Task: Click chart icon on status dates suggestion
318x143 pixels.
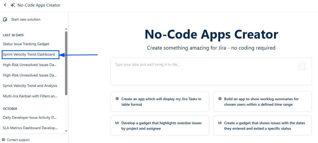Action: [220, 123]
